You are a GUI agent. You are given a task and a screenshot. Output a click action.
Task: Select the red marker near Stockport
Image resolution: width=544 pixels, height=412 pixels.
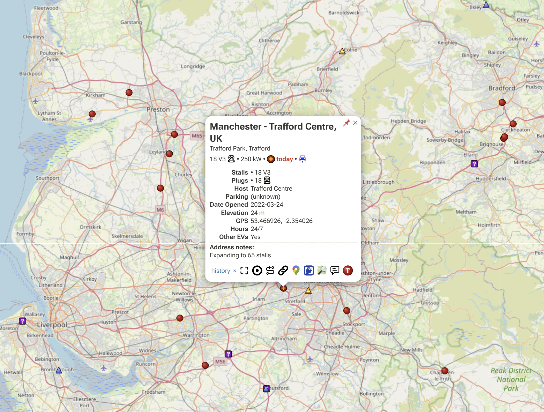click(347, 311)
